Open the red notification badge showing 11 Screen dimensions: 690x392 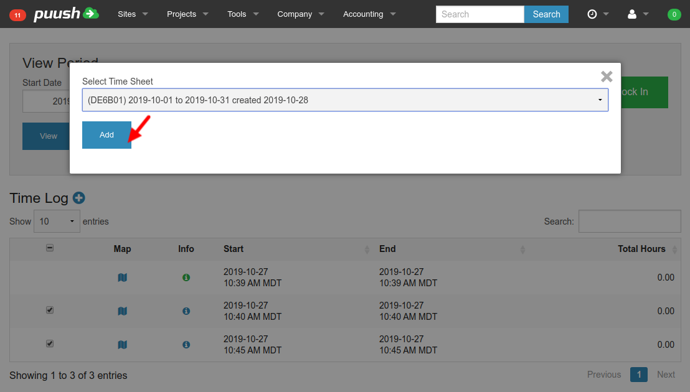(x=17, y=15)
